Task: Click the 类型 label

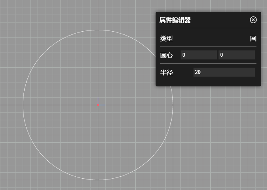Action: pyautogui.click(x=167, y=39)
